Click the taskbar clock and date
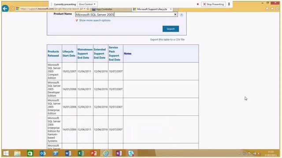The image size is (282, 158). [271, 154]
